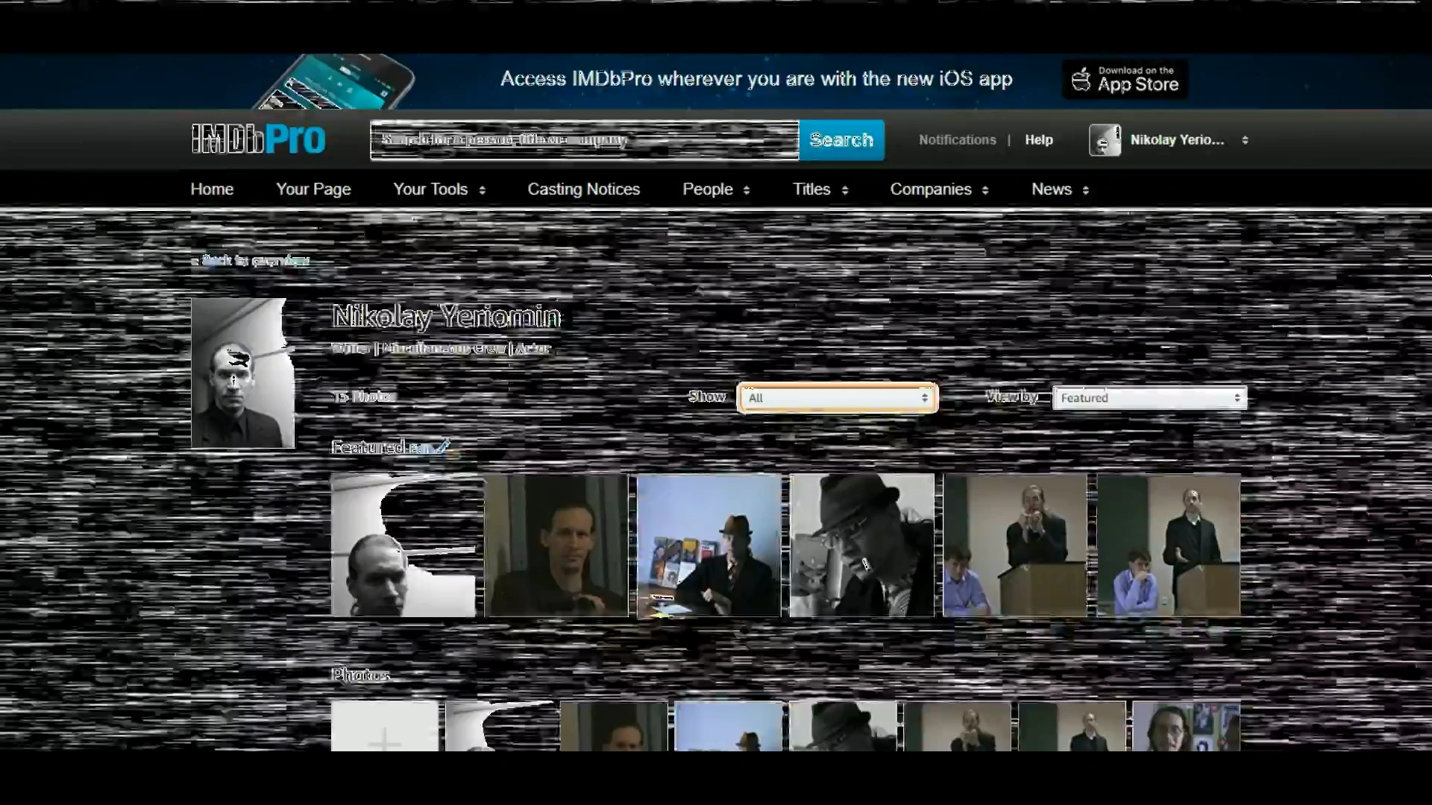Click the Apple App Store download badge

point(1125,79)
